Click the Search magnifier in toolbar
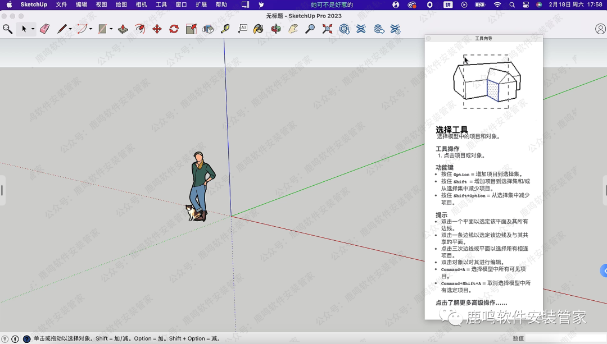This screenshot has height=344, width=607. point(7,29)
